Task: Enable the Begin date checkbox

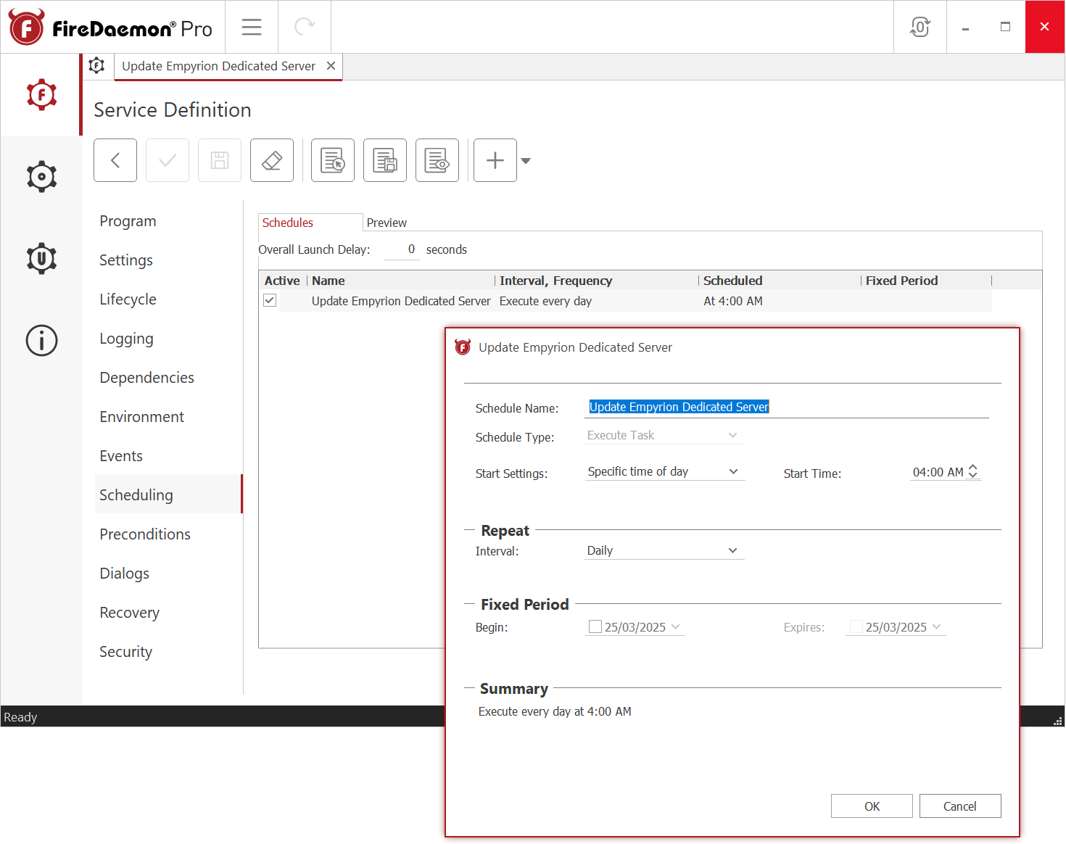Action: 595,626
